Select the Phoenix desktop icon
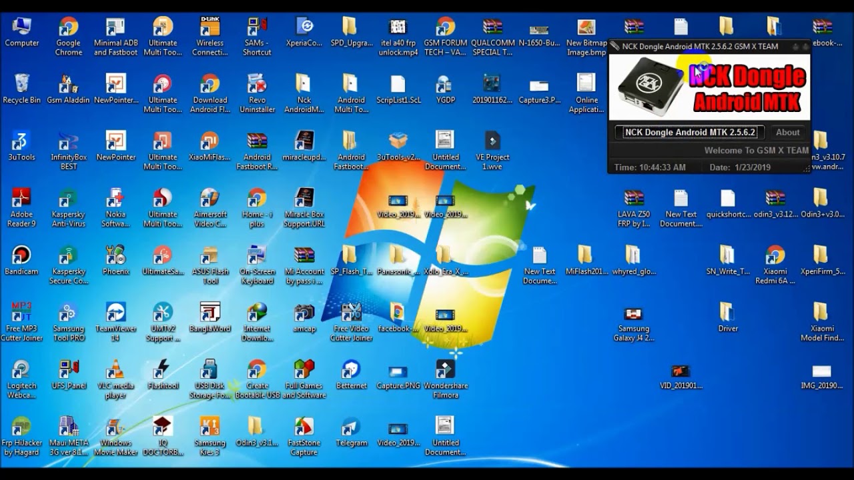Viewport: 854px width, 480px height. click(116, 261)
